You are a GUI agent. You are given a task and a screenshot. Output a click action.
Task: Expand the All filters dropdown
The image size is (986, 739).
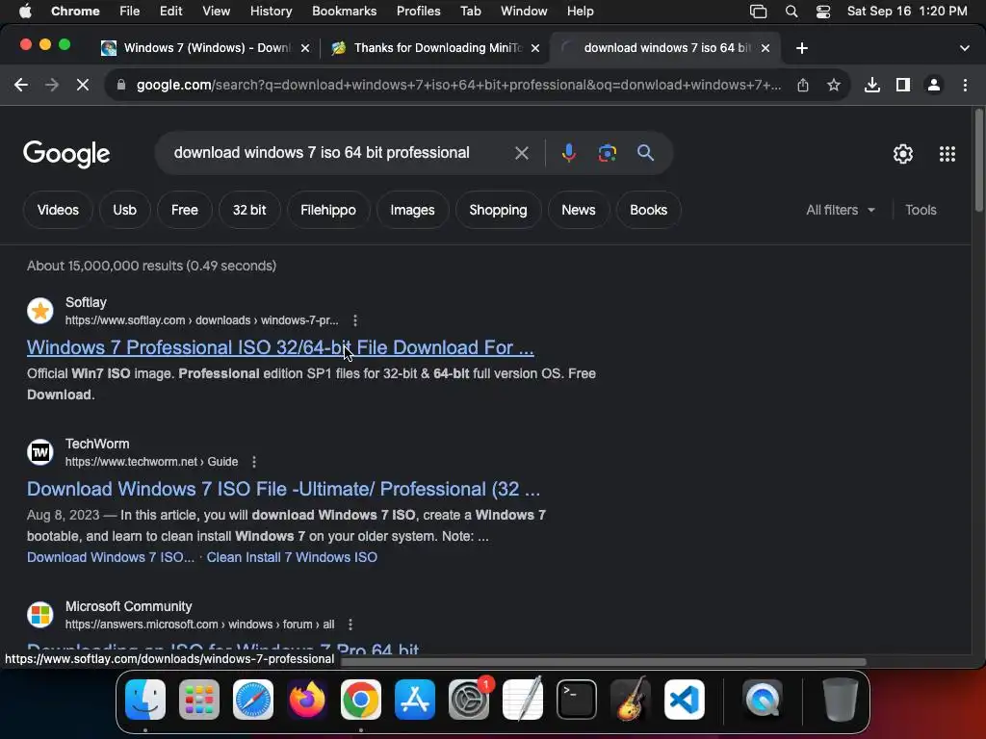point(840,210)
